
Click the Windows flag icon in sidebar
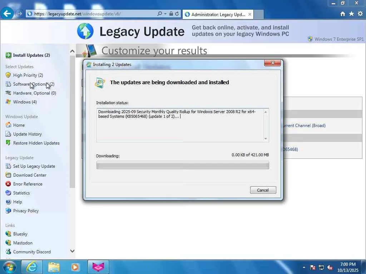pos(8,102)
